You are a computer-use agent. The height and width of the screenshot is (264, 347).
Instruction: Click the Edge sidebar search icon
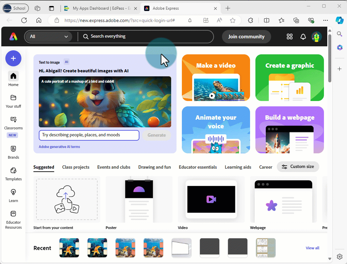[x=339, y=34]
